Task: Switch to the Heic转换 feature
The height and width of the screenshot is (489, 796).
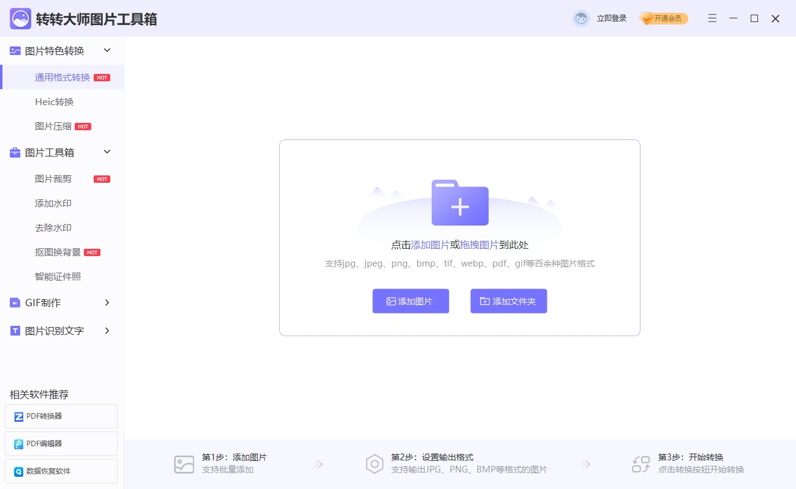Action: point(53,101)
